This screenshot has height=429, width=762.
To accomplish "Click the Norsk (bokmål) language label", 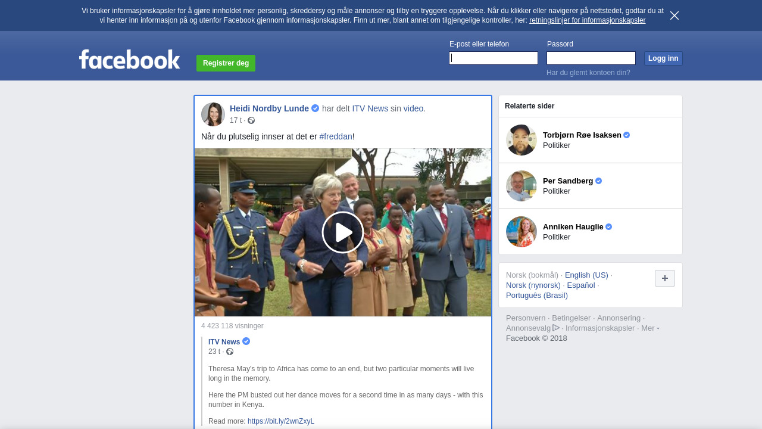I will [x=532, y=275].
